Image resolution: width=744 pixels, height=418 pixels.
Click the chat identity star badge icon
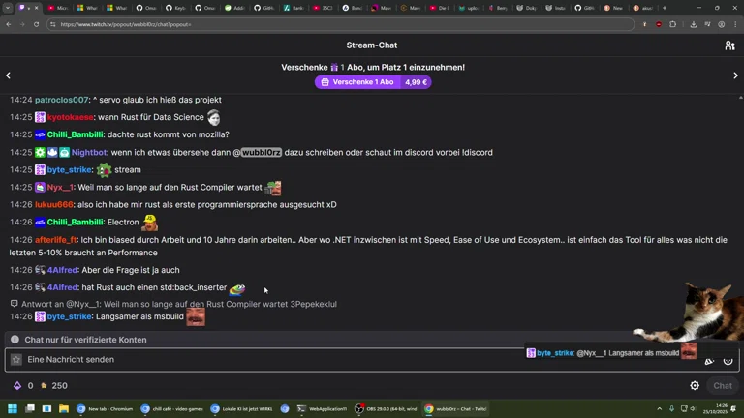pyautogui.click(x=16, y=360)
